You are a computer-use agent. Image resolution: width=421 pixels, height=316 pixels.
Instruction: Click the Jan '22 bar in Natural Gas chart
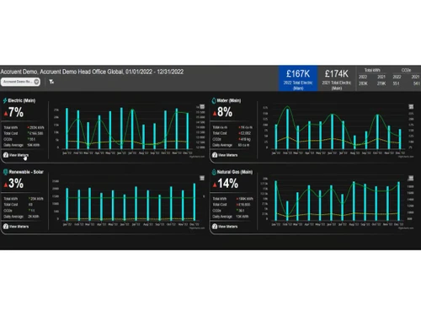point(276,201)
